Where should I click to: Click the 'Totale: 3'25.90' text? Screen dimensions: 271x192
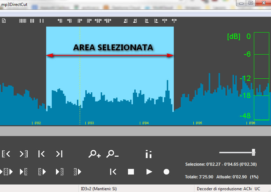[x=199, y=177]
